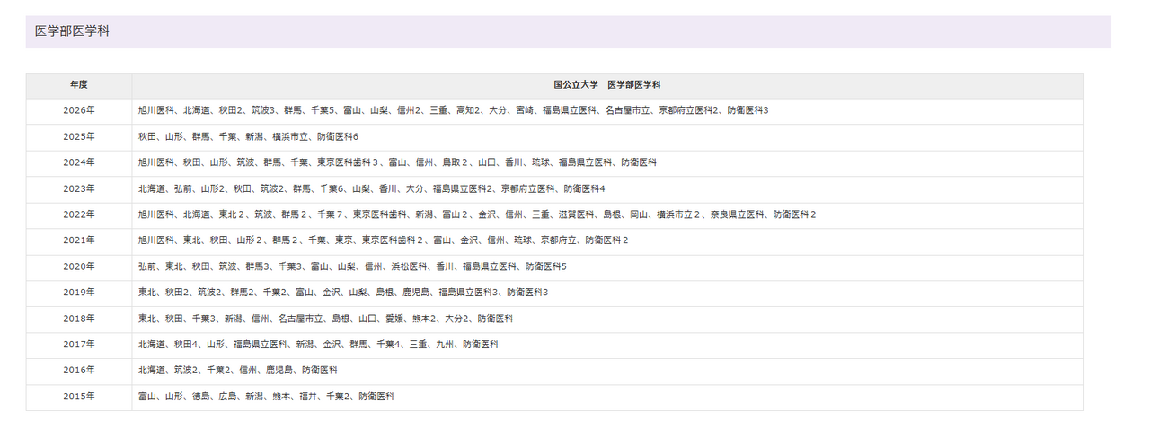Click the 2025年 year cell
Screen dimensions: 1150x428
(79, 136)
